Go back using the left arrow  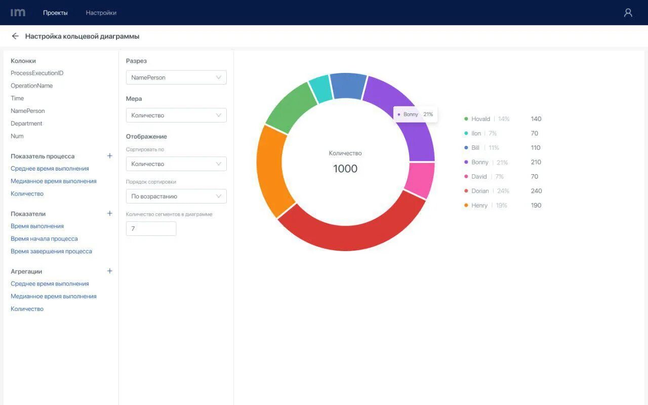coord(15,36)
